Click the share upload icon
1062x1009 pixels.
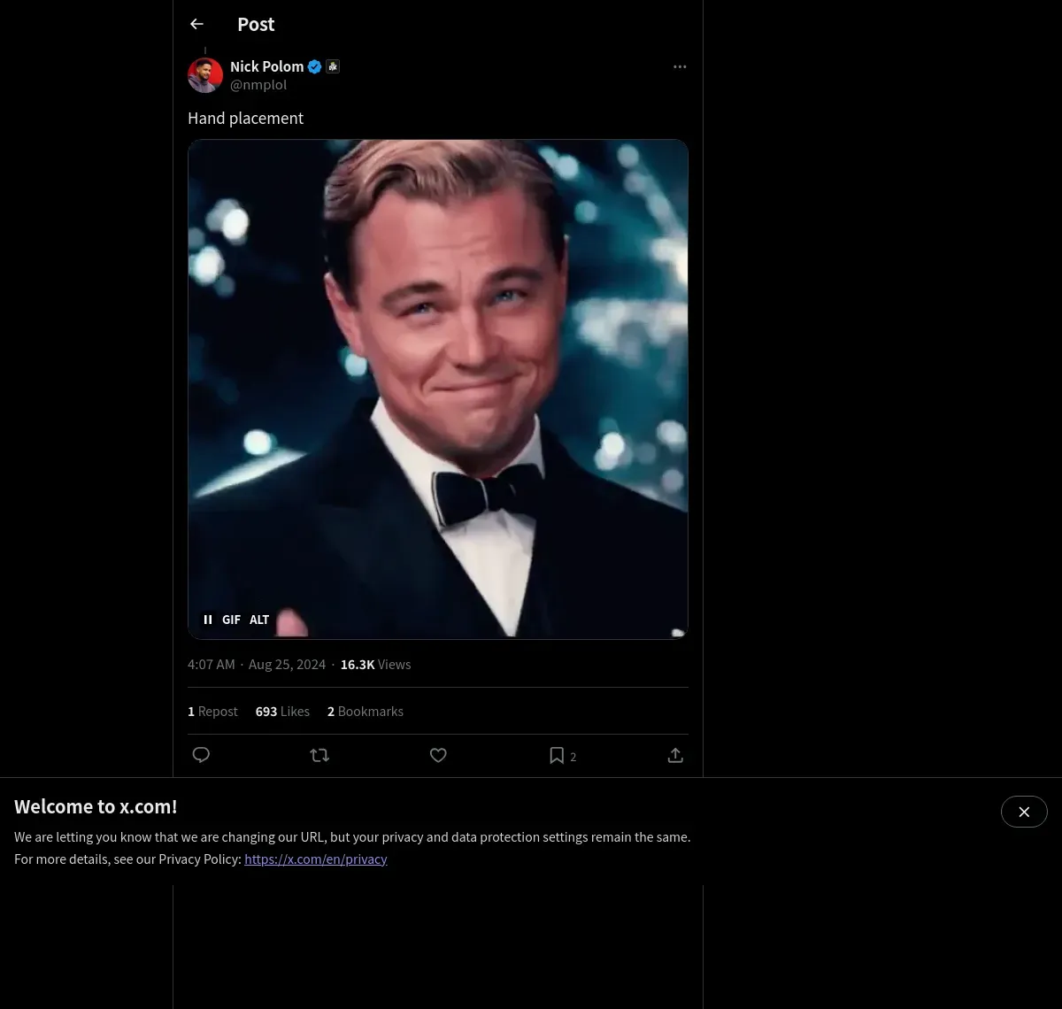675,755
